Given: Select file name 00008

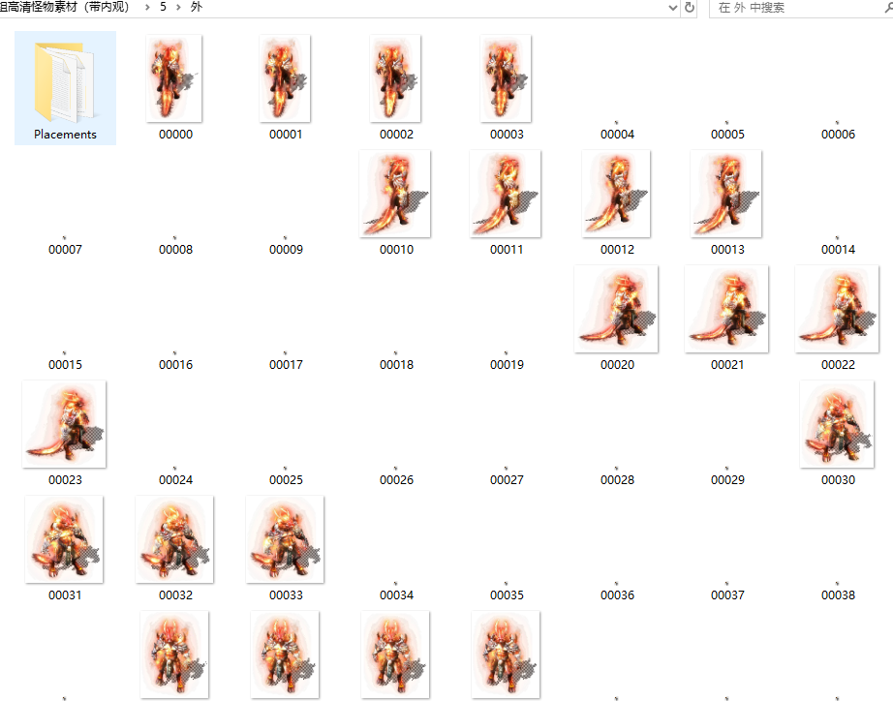Looking at the screenshot, I should pyautogui.click(x=175, y=249).
